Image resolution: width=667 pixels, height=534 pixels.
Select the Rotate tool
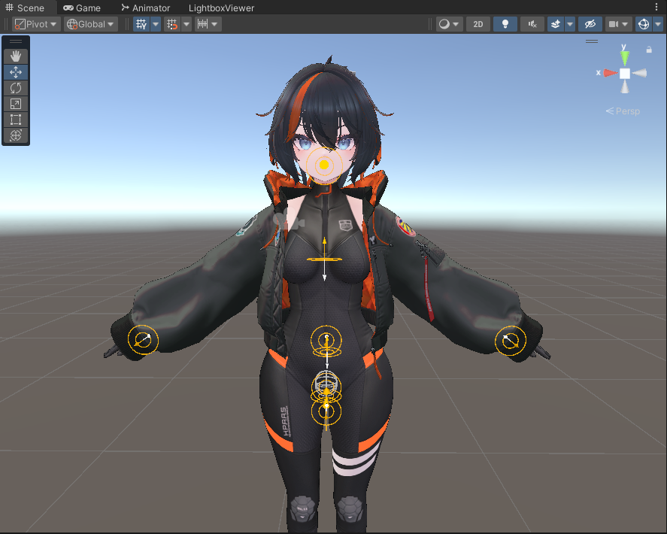coord(16,88)
